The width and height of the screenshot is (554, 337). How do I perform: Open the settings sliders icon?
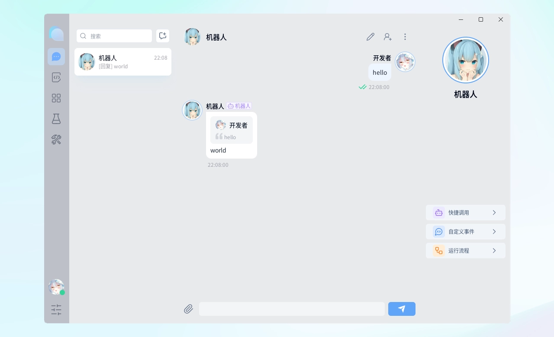coord(56,309)
